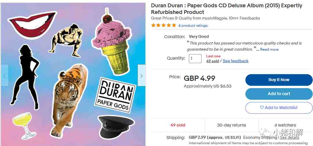Image resolution: width=313 pixels, height=146 pixels.
Task: Click the red lips graphic on the album cover
Action: [32, 24]
